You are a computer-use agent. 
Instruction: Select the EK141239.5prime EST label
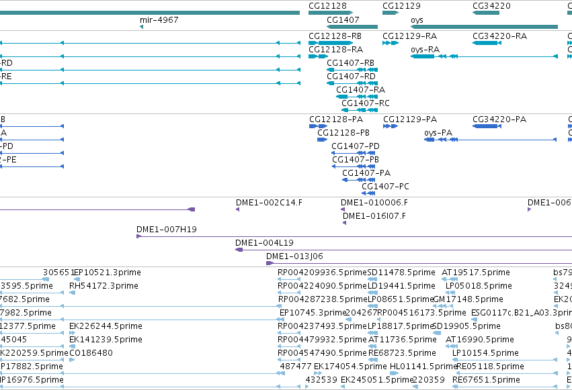[x=106, y=340]
